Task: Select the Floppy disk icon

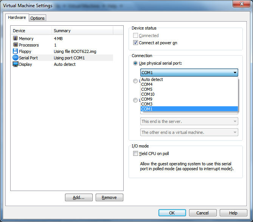Action: click(16, 51)
